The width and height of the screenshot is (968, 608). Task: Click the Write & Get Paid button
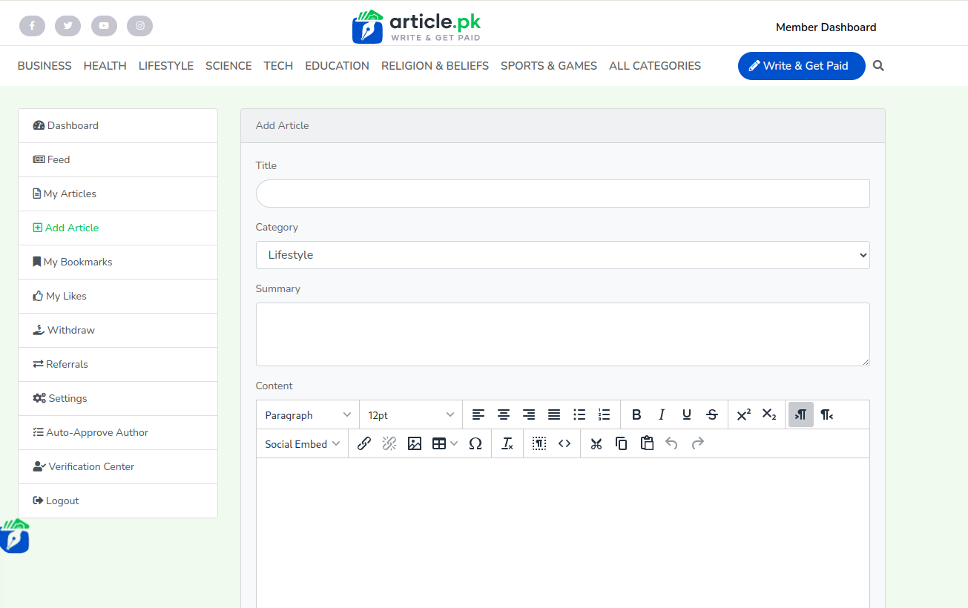click(x=801, y=66)
